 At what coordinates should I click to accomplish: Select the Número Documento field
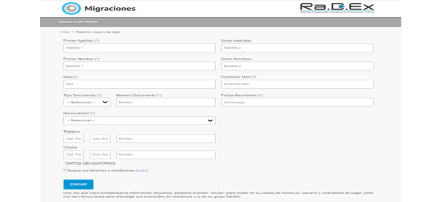[x=166, y=103]
